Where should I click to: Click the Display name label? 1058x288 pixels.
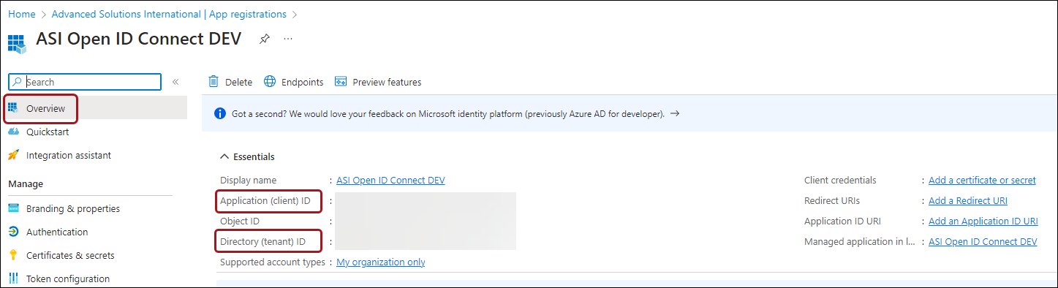pyautogui.click(x=249, y=180)
